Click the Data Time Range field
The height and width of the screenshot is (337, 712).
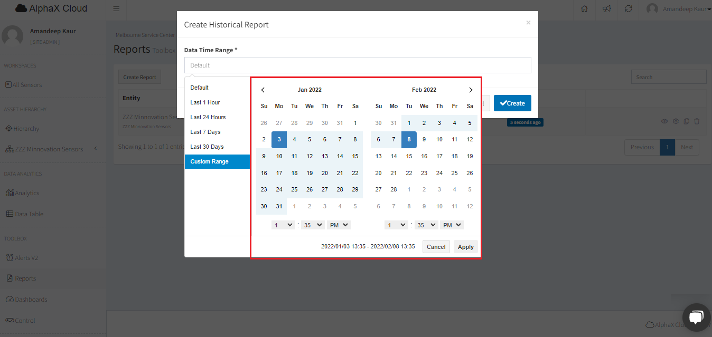pyautogui.click(x=358, y=65)
